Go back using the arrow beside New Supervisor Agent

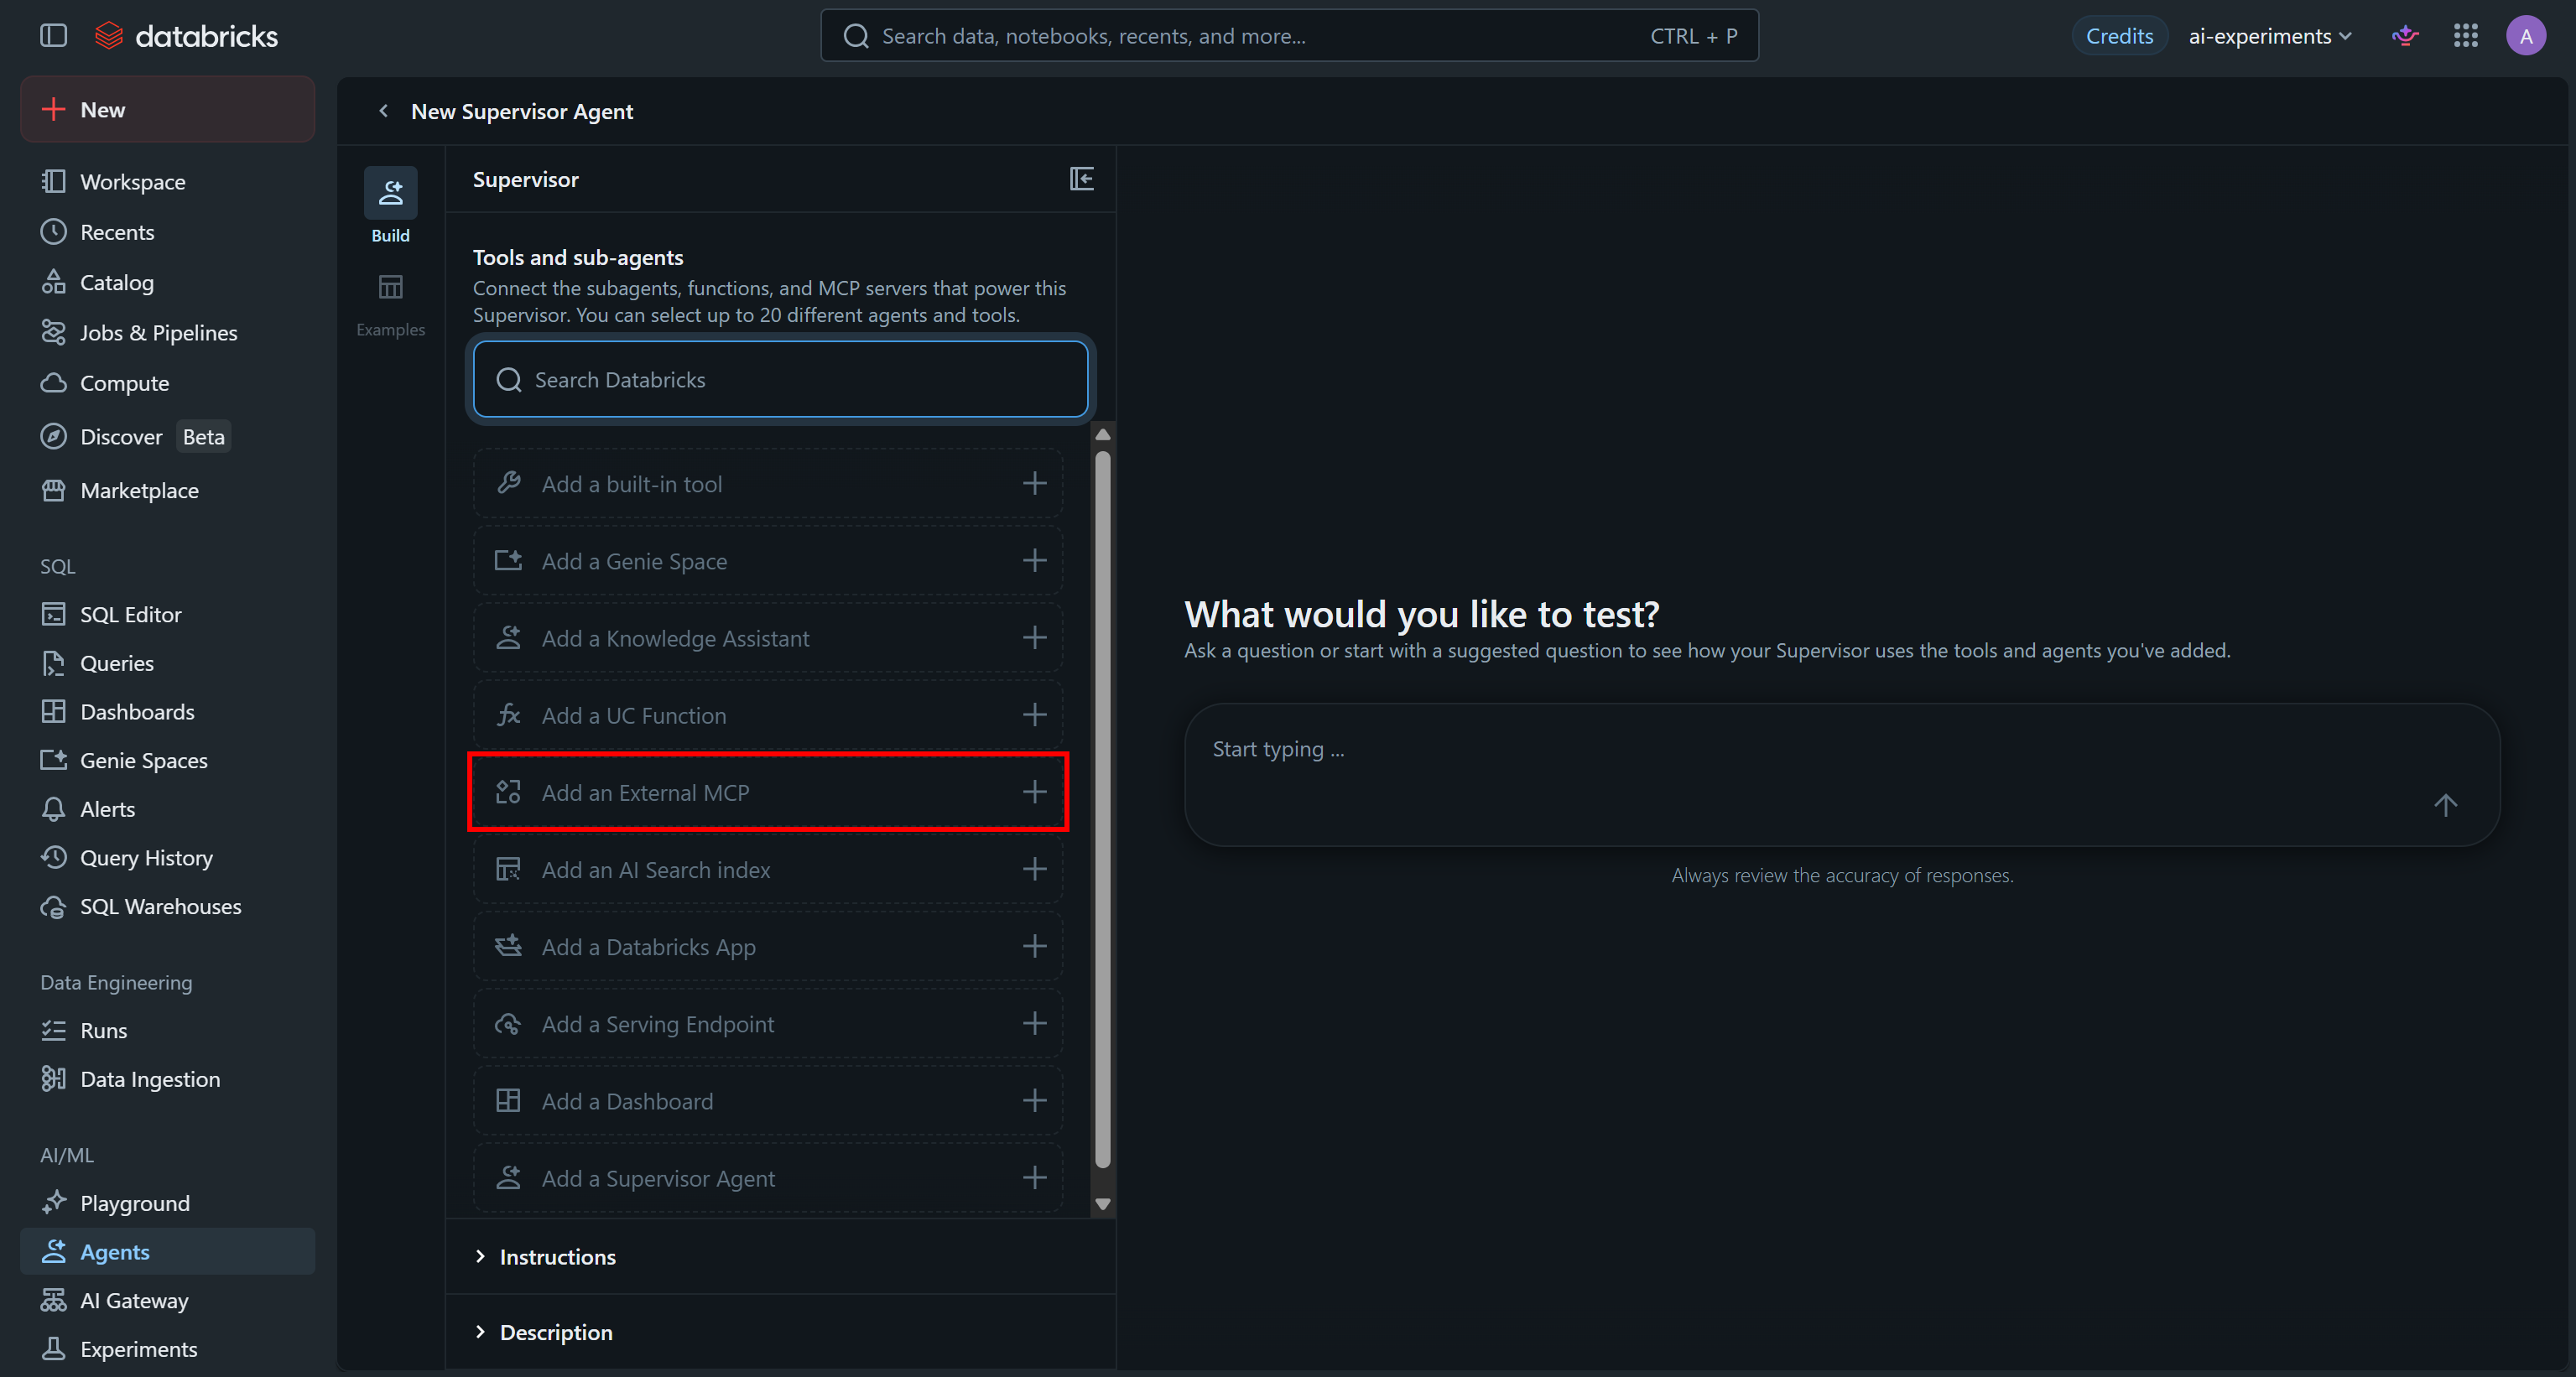(x=383, y=111)
